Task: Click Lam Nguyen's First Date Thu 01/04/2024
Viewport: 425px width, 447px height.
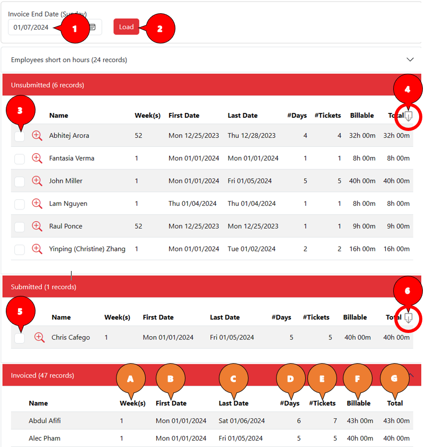Action: [192, 204]
